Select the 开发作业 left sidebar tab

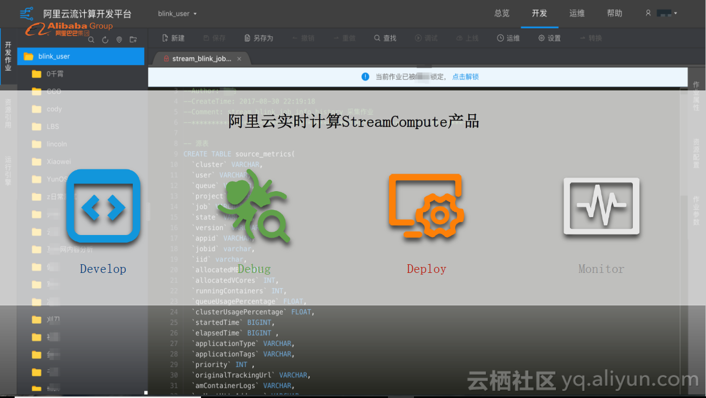point(8,56)
